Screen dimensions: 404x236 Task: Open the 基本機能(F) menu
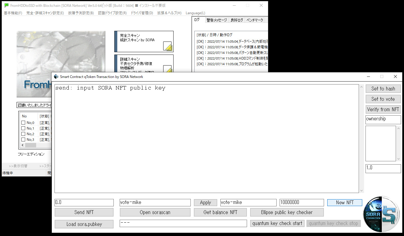coord(13,13)
